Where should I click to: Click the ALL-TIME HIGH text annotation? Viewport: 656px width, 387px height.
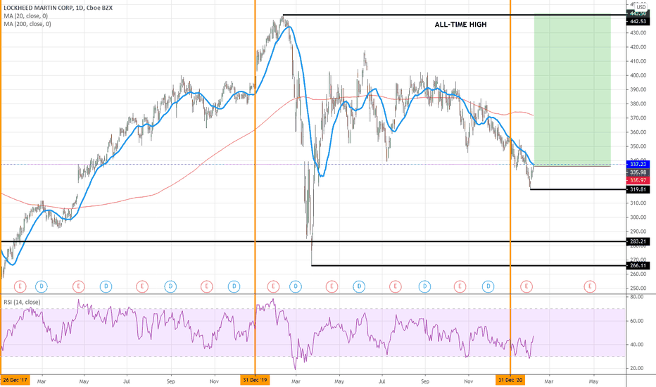(460, 25)
